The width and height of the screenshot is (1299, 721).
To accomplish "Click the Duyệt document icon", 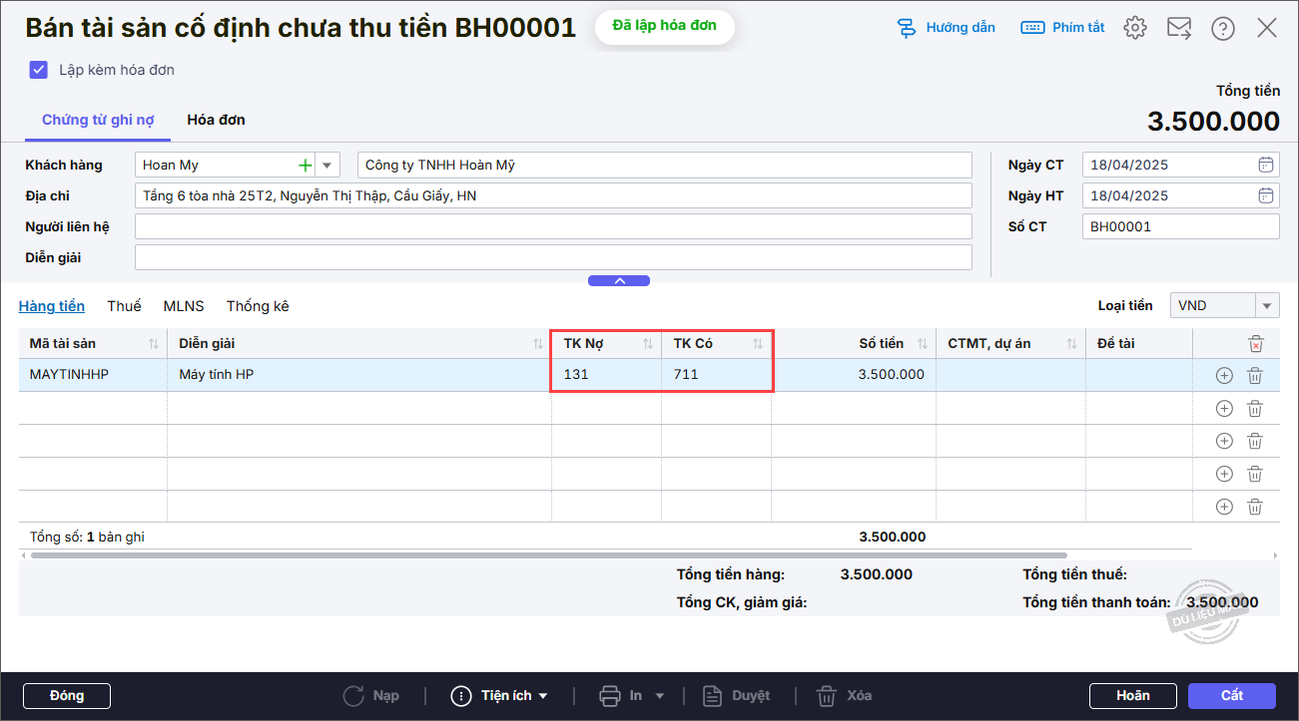I will coord(712,696).
